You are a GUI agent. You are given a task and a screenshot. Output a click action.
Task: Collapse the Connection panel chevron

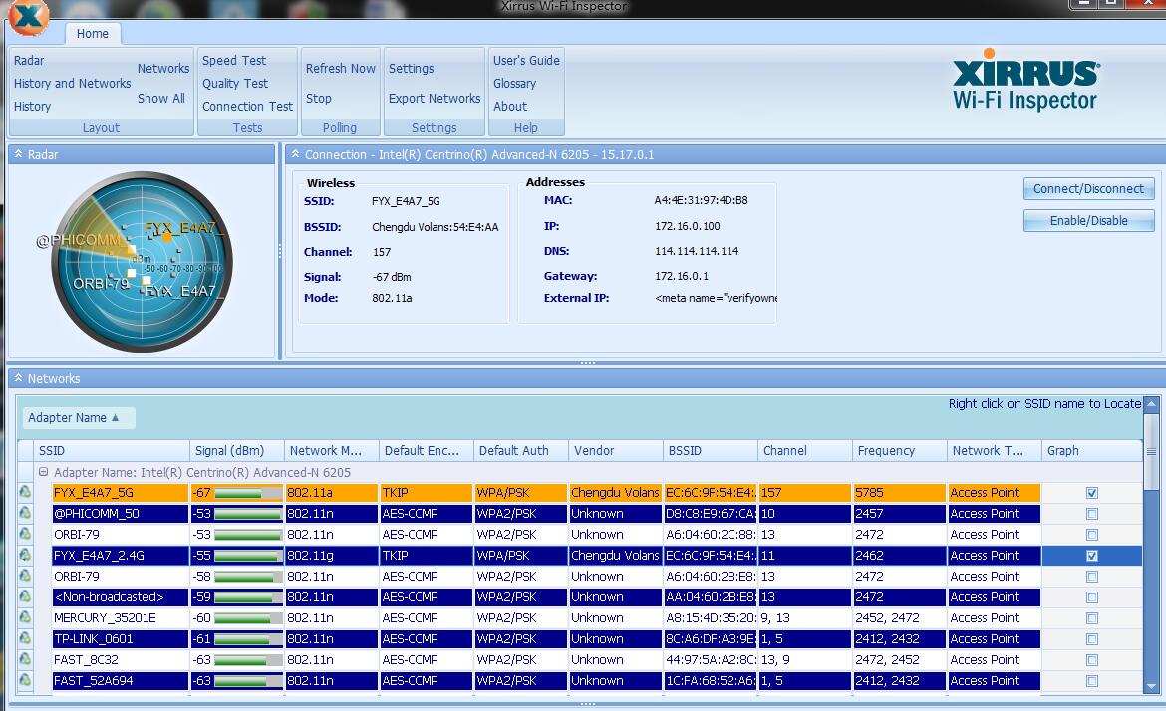[295, 154]
